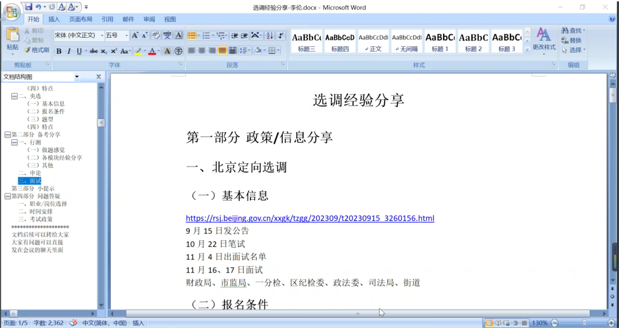Click the strikethrough icon

[93, 51]
